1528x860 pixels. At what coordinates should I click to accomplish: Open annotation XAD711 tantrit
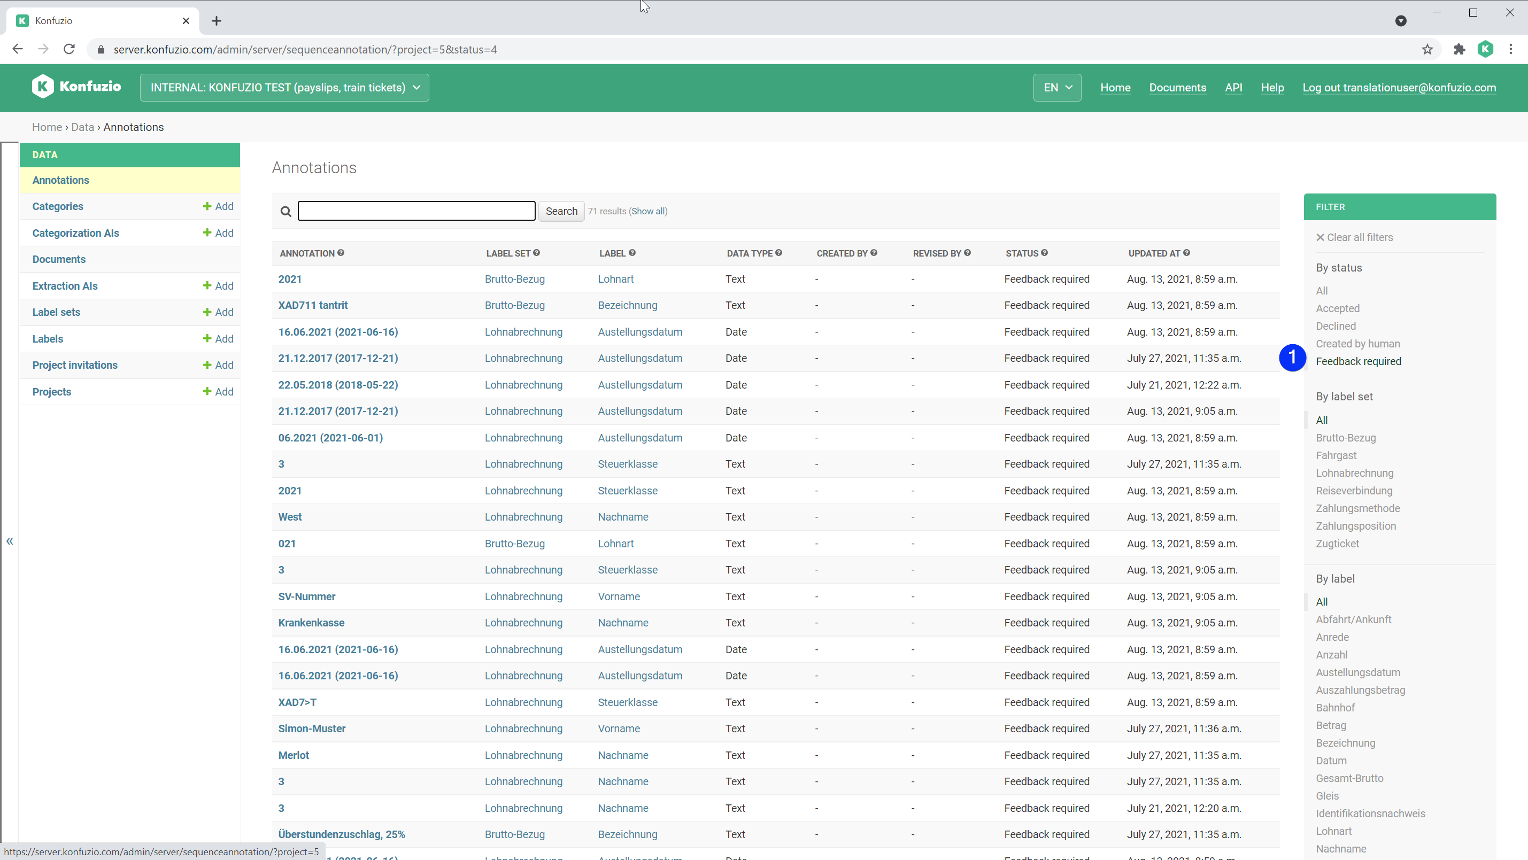point(313,305)
